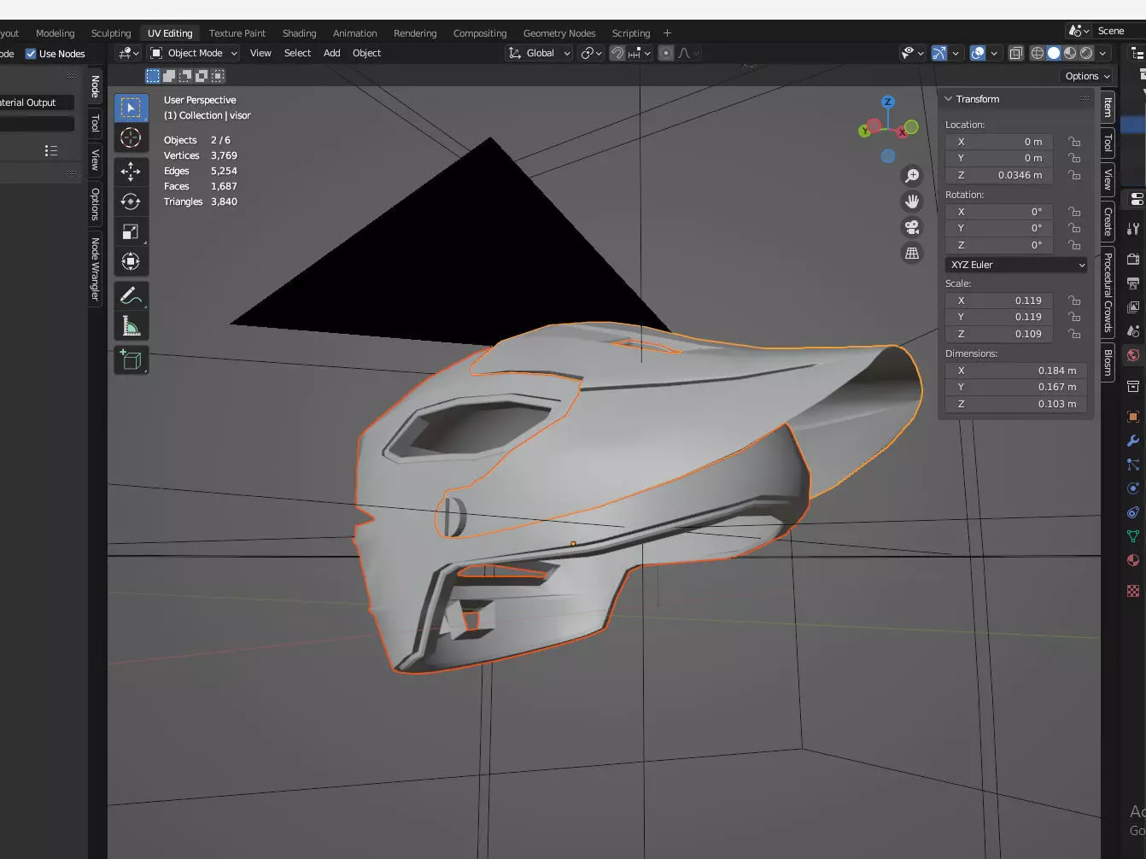Open the pivot point dropdown
Image resolution: width=1146 pixels, height=859 pixels.
[x=591, y=53]
